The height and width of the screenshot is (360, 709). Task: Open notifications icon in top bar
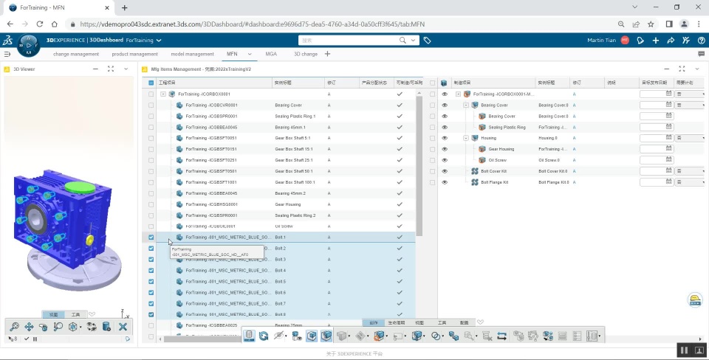tap(640, 40)
